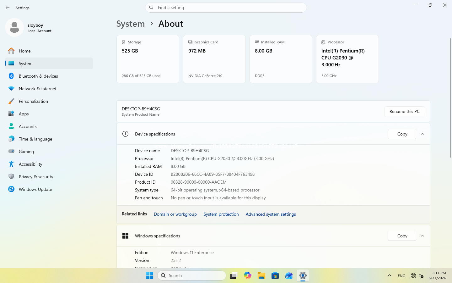Copy the Windows specifications

402,236
